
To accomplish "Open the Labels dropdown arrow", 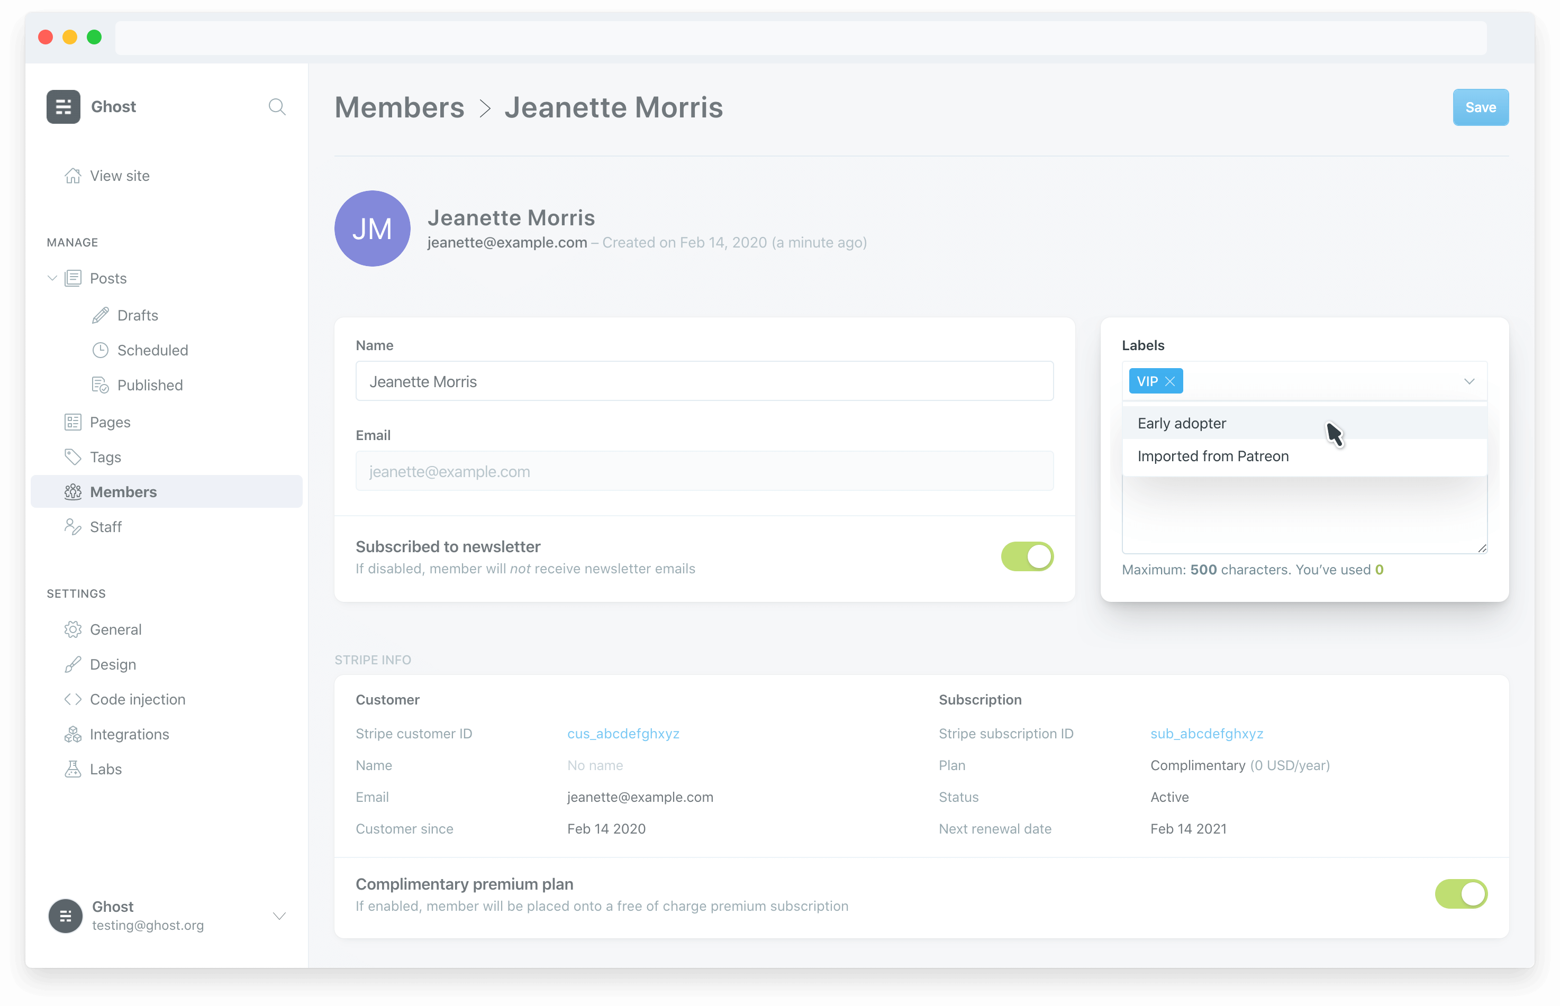I will coord(1470,381).
